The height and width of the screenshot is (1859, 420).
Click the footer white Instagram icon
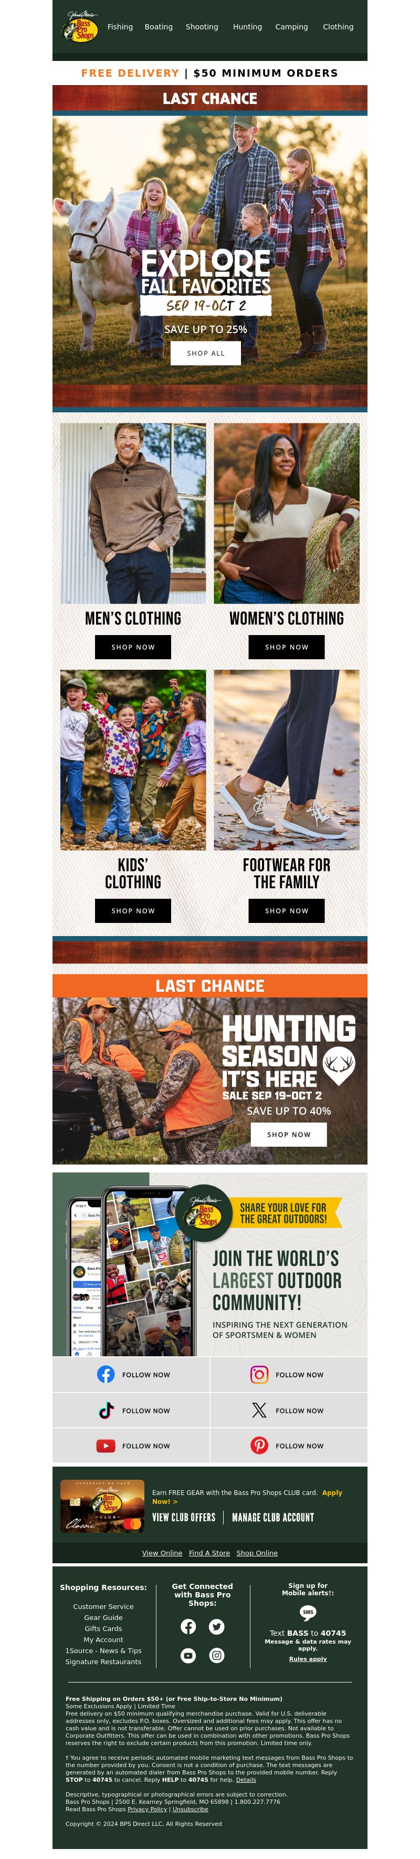click(x=216, y=1655)
